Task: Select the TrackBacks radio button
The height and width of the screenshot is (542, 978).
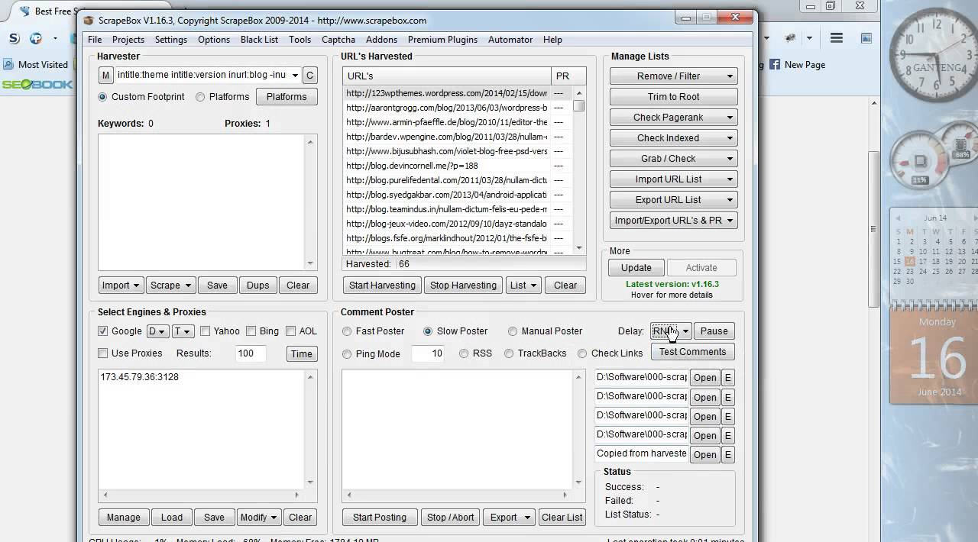Action: [509, 353]
